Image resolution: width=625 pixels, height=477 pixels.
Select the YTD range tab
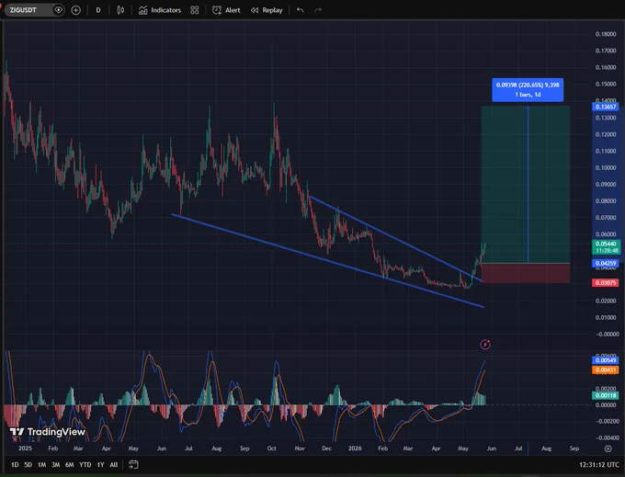tap(85, 465)
